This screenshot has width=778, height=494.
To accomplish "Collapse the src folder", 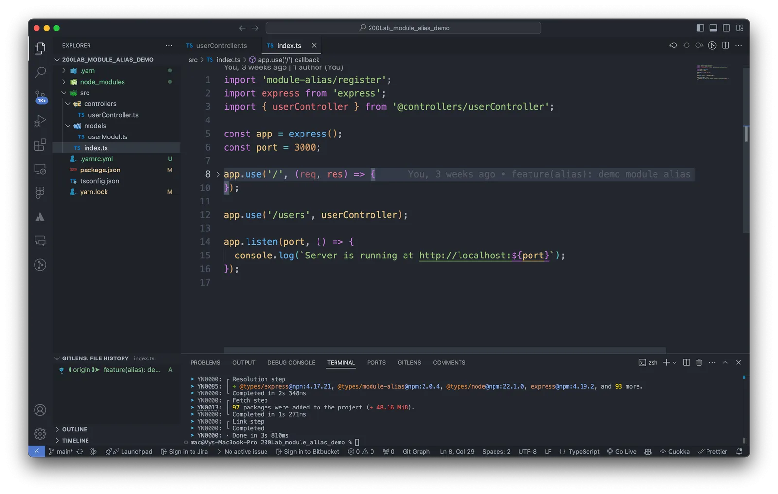I will click(x=63, y=93).
